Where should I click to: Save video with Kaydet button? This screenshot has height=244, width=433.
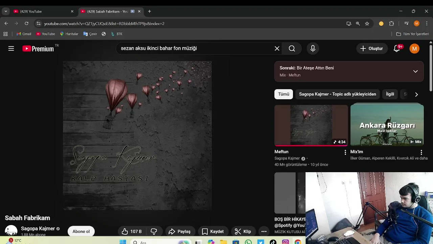213,231
